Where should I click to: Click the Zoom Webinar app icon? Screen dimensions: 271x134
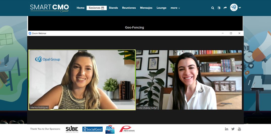[30, 33]
